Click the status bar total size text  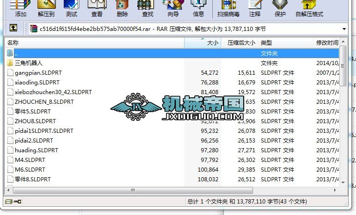(247, 202)
